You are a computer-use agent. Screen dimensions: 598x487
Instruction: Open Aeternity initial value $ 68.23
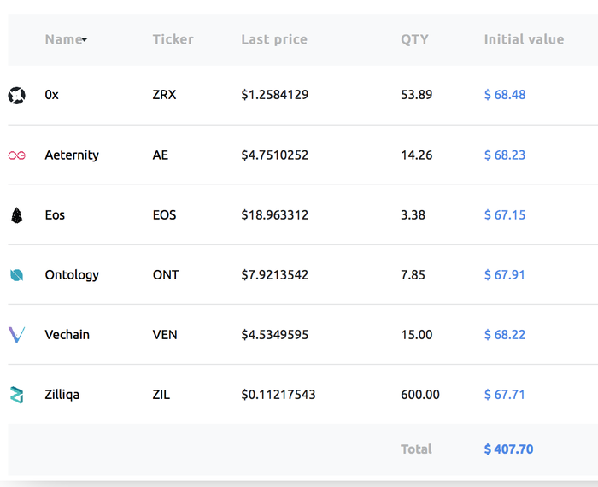(x=505, y=155)
